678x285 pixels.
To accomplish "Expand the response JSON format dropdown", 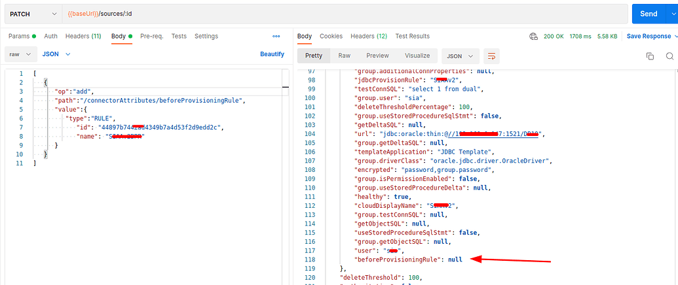I will (x=461, y=56).
